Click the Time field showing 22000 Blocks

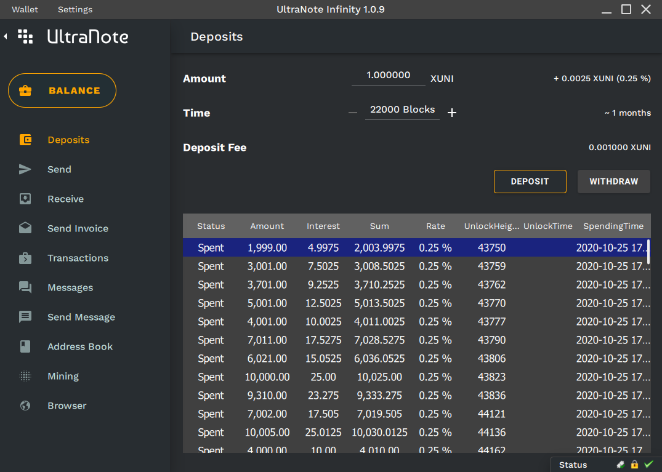[x=402, y=110]
